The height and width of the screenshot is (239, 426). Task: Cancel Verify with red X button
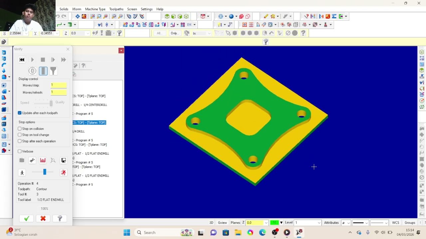tap(43, 218)
